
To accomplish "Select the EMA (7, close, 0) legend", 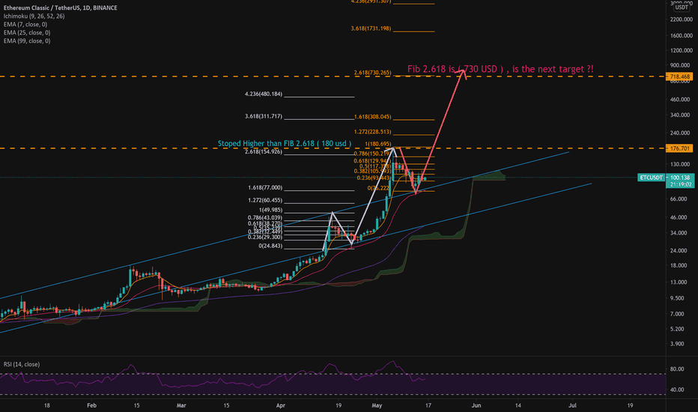I will tap(25, 25).
